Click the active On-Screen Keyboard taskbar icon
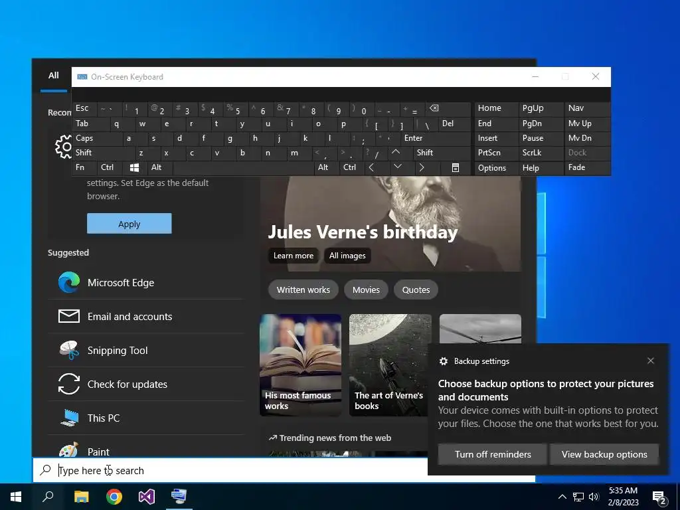This screenshot has height=510, width=680. click(x=179, y=497)
